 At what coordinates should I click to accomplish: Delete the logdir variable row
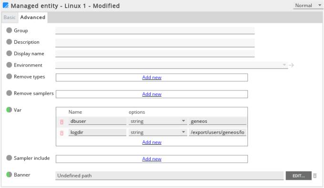coord(61,133)
